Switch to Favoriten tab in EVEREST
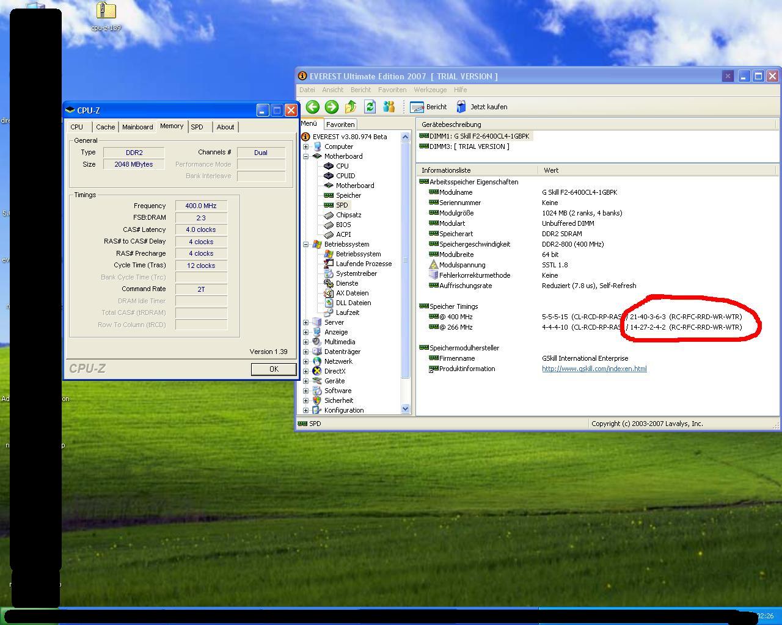The width and height of the screenshot is (782, 625). [x=340, y=125]
